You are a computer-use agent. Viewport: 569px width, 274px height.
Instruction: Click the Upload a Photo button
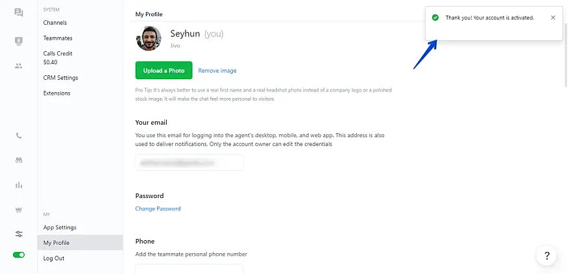(163, 70)
